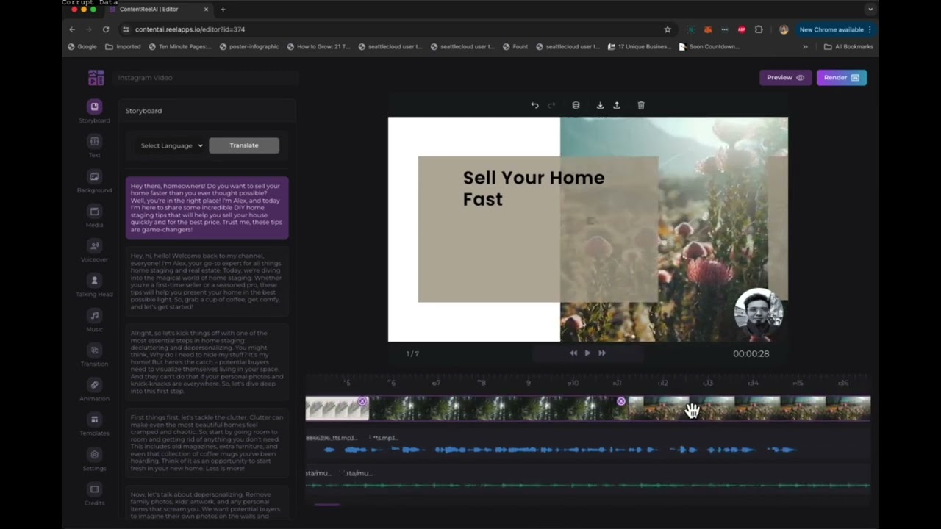Click the Preview button
Viewport: 941px width, 529px height.
(x=785, y=78)
